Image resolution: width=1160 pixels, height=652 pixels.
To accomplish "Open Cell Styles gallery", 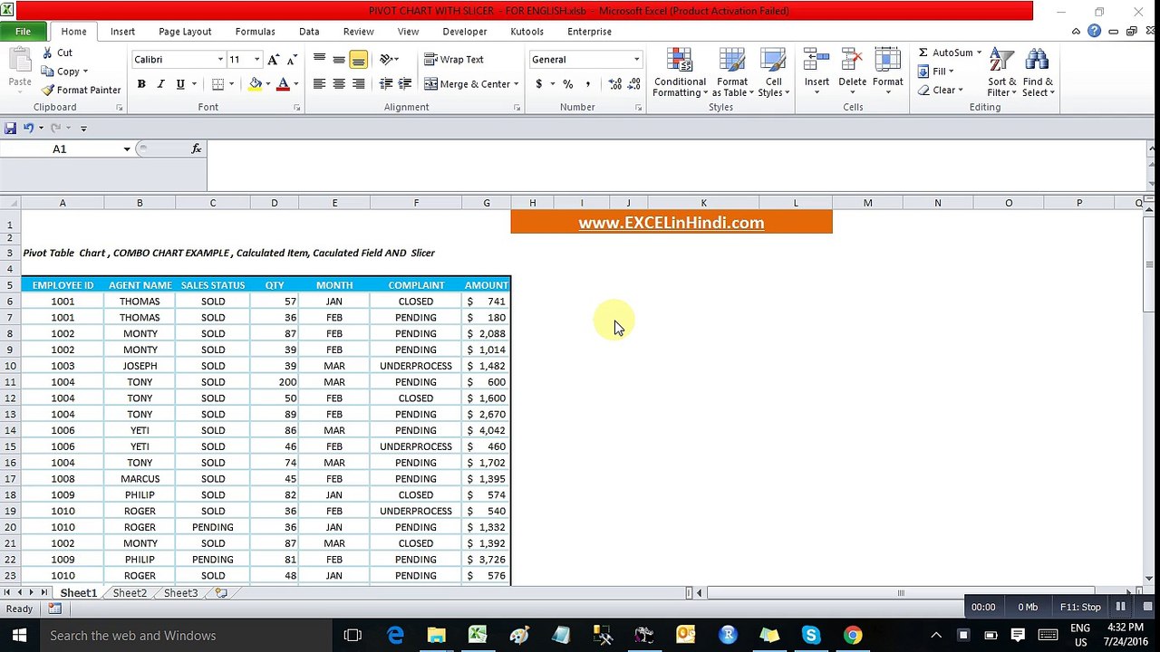I will 773,72.
